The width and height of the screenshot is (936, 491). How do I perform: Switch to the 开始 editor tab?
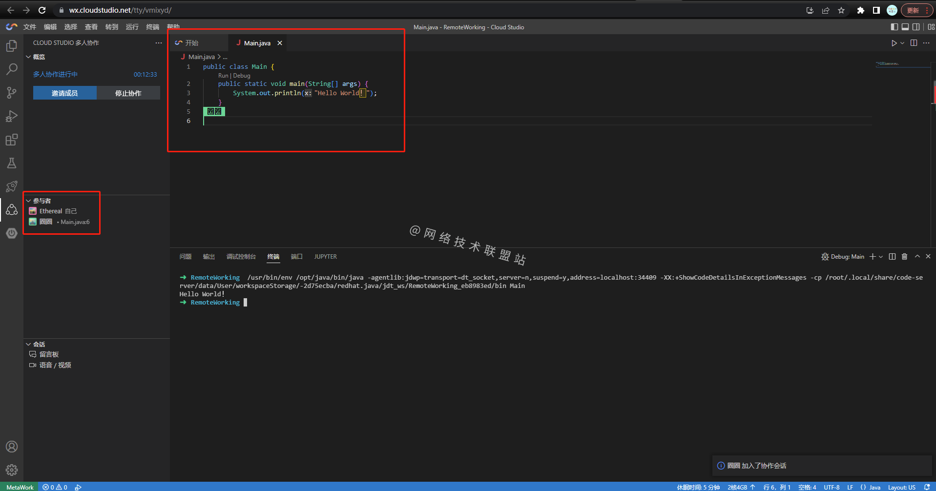tap(199, 43)
